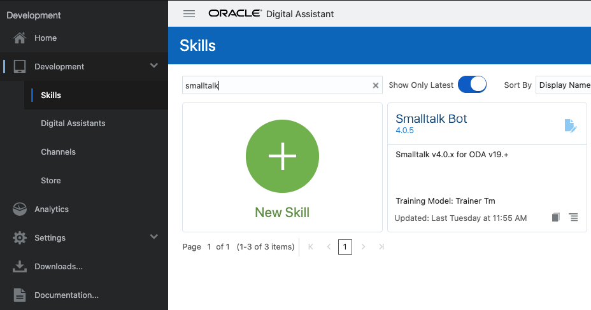Open the Sort By Display Name dropdown
This screenshot has width=591, height=310.
[563, 85]
